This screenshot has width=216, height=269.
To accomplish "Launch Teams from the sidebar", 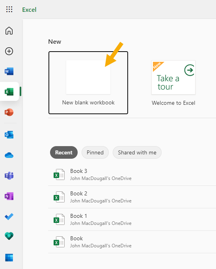I will tap(9, 176).
